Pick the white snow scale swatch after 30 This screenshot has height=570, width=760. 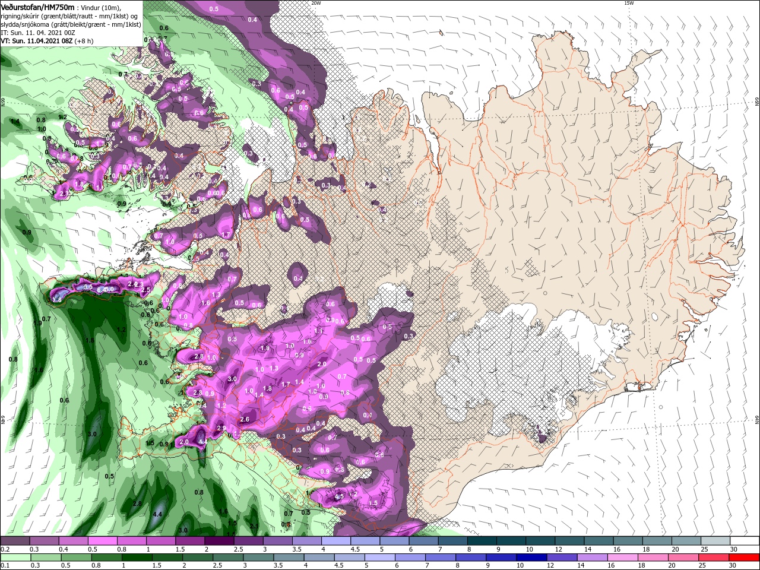(x=745, y=541)
